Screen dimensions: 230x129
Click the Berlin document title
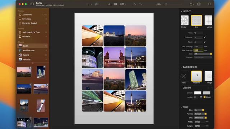click(x=39, y=3)
